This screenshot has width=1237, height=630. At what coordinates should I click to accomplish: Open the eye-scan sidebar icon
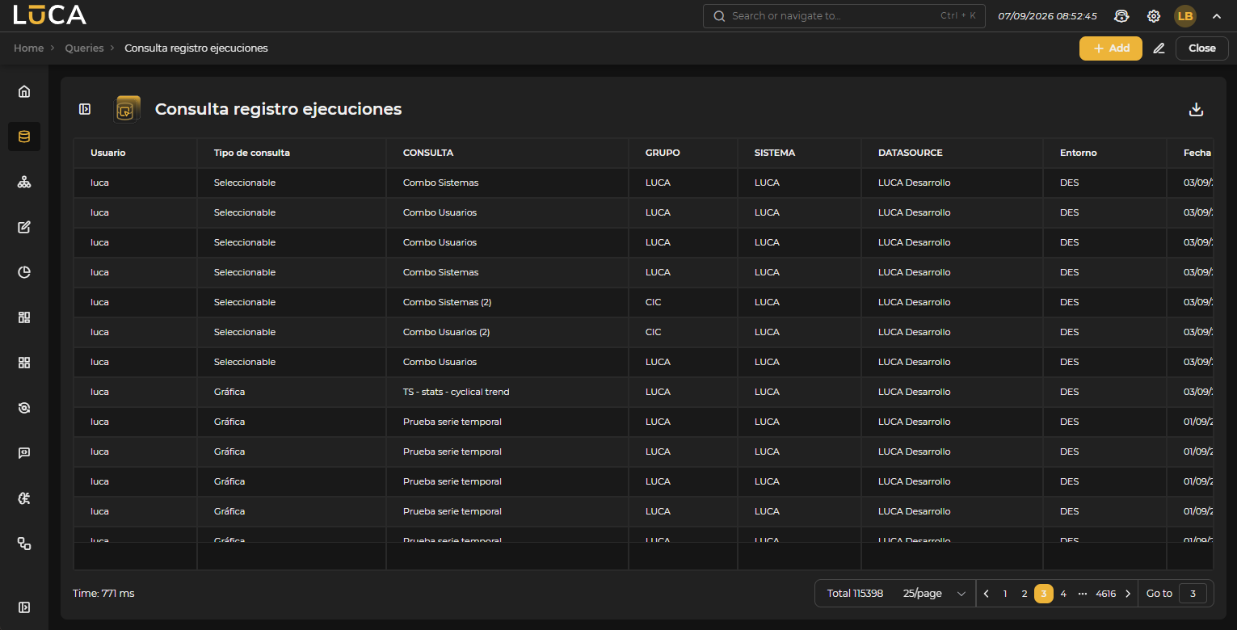[24, 408]
